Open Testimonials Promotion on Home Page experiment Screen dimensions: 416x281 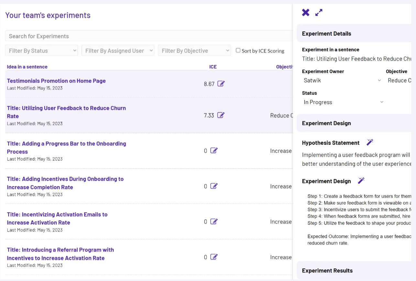click(x=56, y=81)
